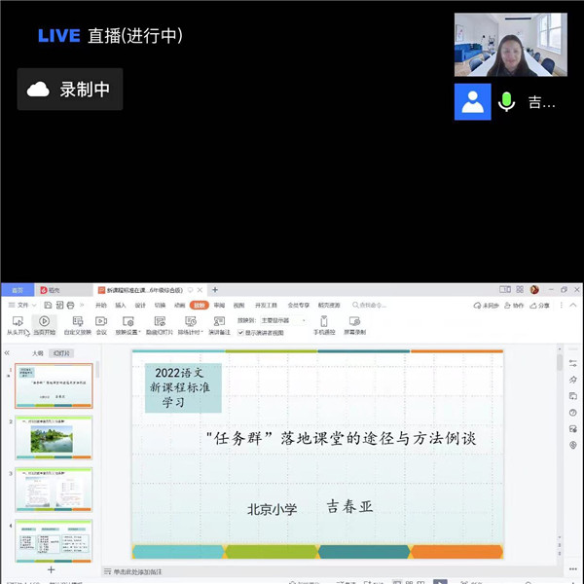Click the 录制中 recording indicator button

click(x=70, y=89)
